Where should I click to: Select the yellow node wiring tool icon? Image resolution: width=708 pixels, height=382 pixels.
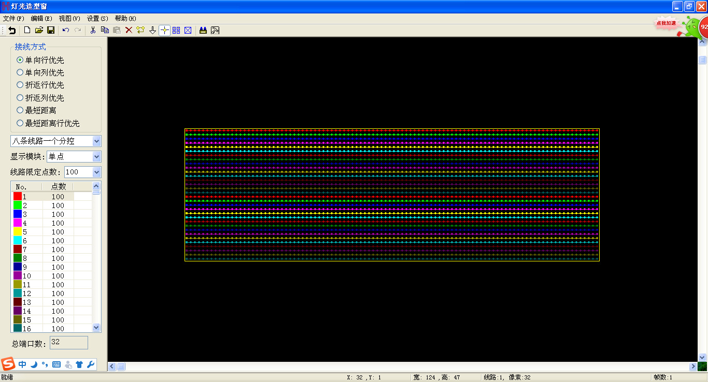pos(140,31)
